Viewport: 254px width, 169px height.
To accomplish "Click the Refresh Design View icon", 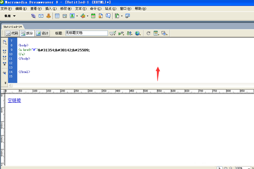I will pyautogui.click(x=148, y=33).
